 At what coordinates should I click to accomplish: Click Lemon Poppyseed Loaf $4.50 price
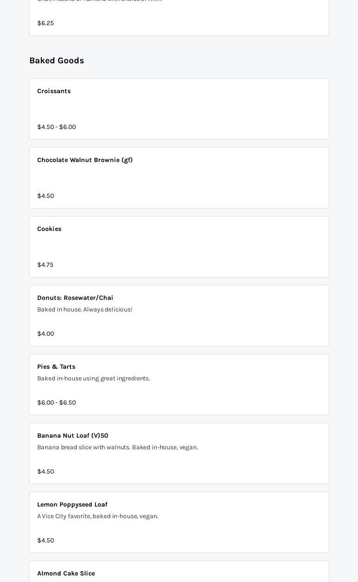[x=46, y=540]
